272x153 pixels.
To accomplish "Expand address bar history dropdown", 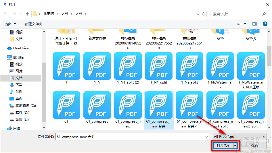I will [198, 14].
